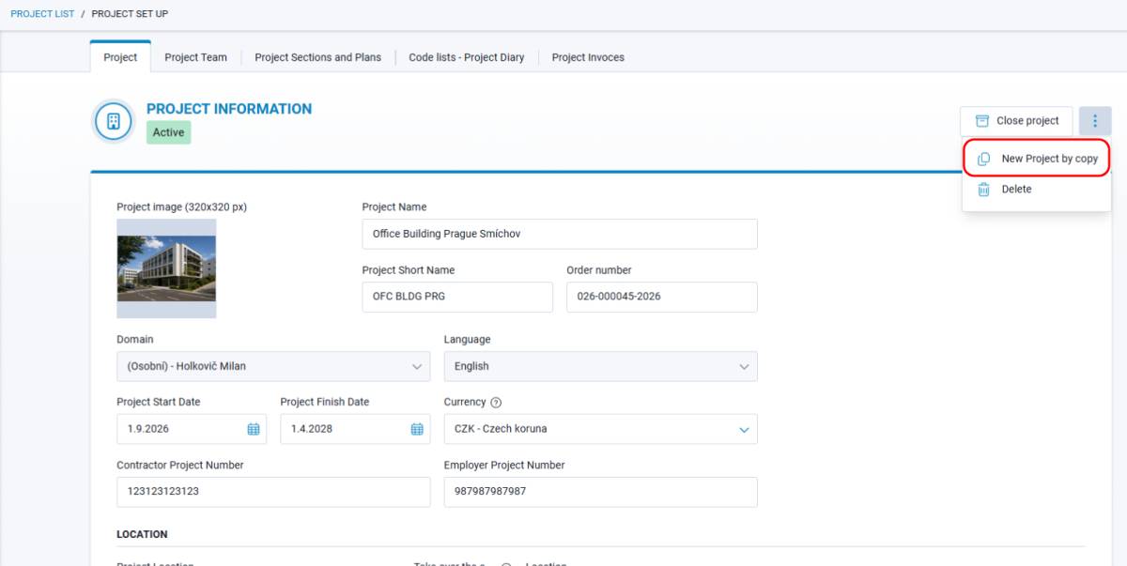The image size is (1127, 566).
Task: Open the Project Invoces tab
Action: 588,57
